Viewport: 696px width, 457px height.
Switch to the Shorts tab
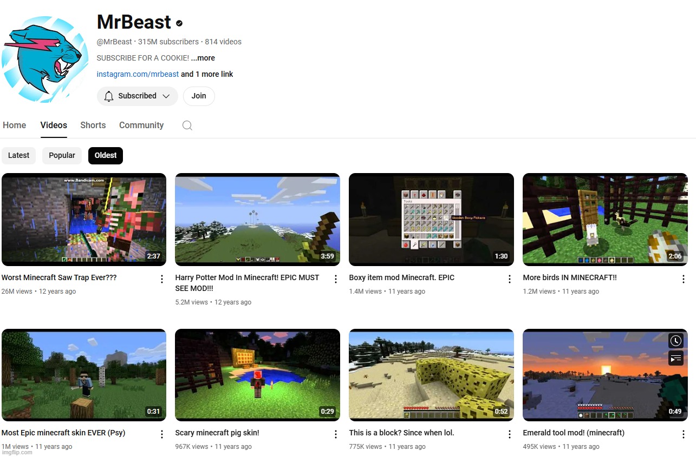(93, 125)
